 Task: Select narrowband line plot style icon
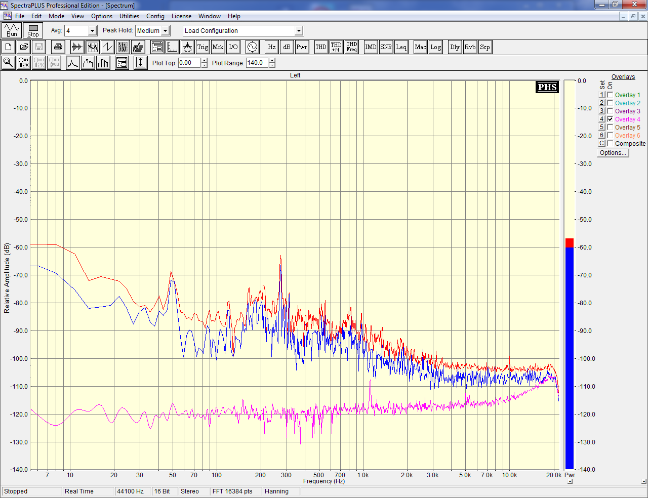[73, 63]
